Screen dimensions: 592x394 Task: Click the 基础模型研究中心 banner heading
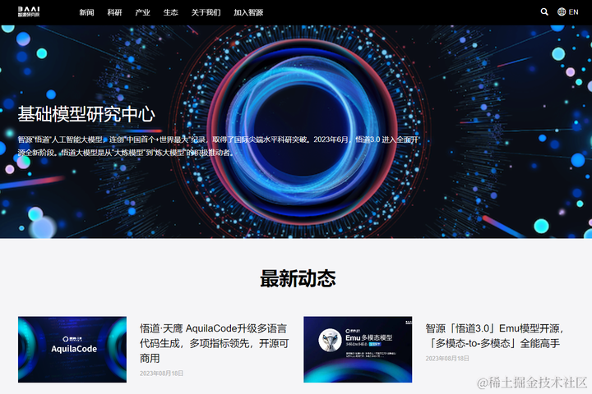(86, 114)
